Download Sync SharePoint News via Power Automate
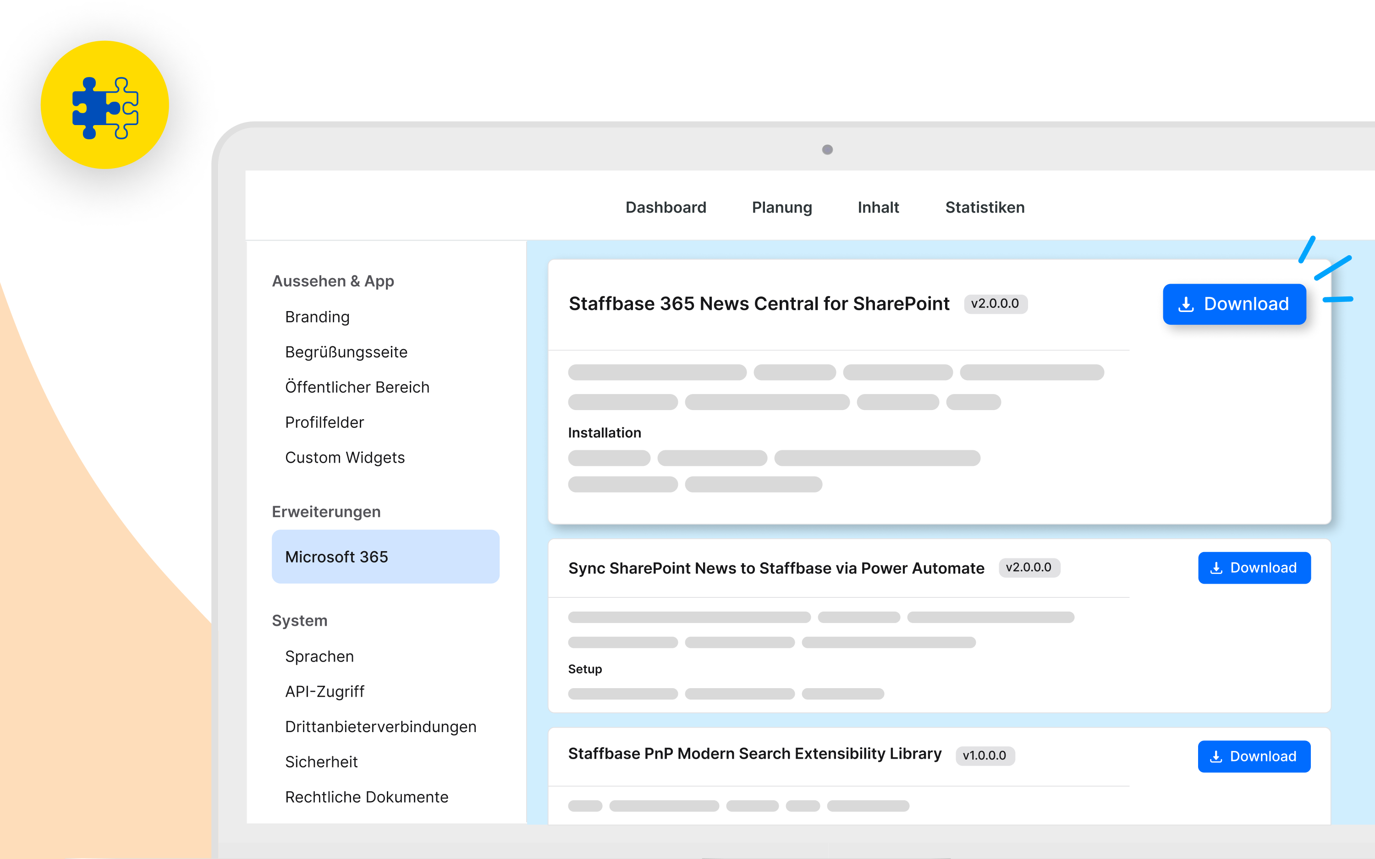The image size is (1375, 859). click(x=1254, y=568)
